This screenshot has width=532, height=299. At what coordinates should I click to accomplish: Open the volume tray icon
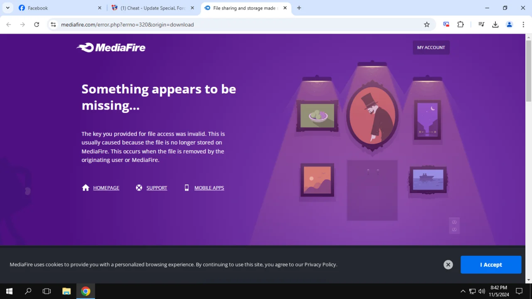pyautogui.click(x=482, y=291)
